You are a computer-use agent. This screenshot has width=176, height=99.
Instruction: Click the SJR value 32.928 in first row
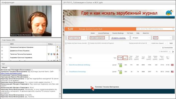(120, 64)
